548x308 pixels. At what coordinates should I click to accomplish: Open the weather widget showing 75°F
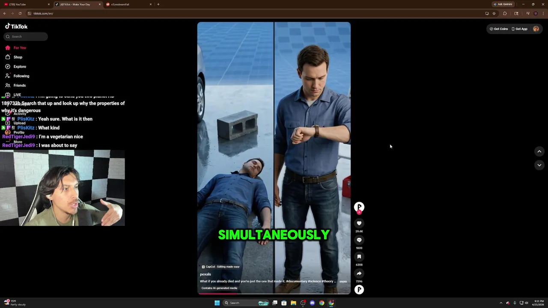coord(15,303)
